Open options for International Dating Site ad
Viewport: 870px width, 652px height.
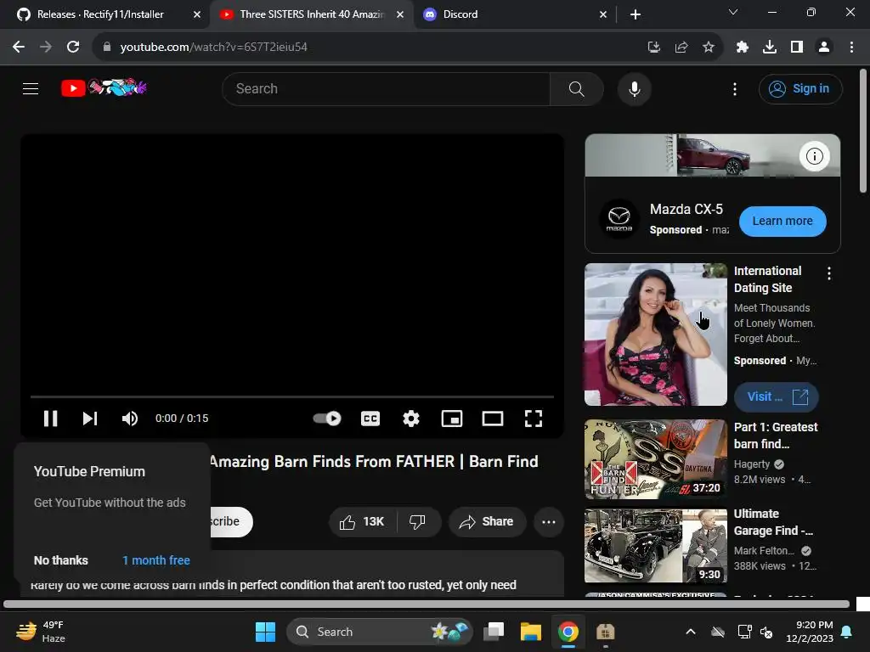[829, 273]
